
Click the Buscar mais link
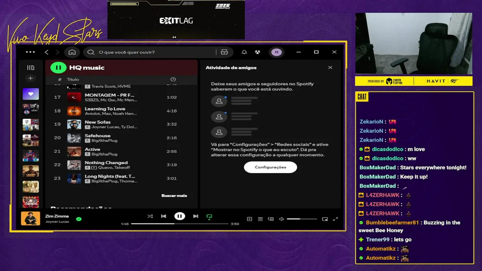coord(174,196)
